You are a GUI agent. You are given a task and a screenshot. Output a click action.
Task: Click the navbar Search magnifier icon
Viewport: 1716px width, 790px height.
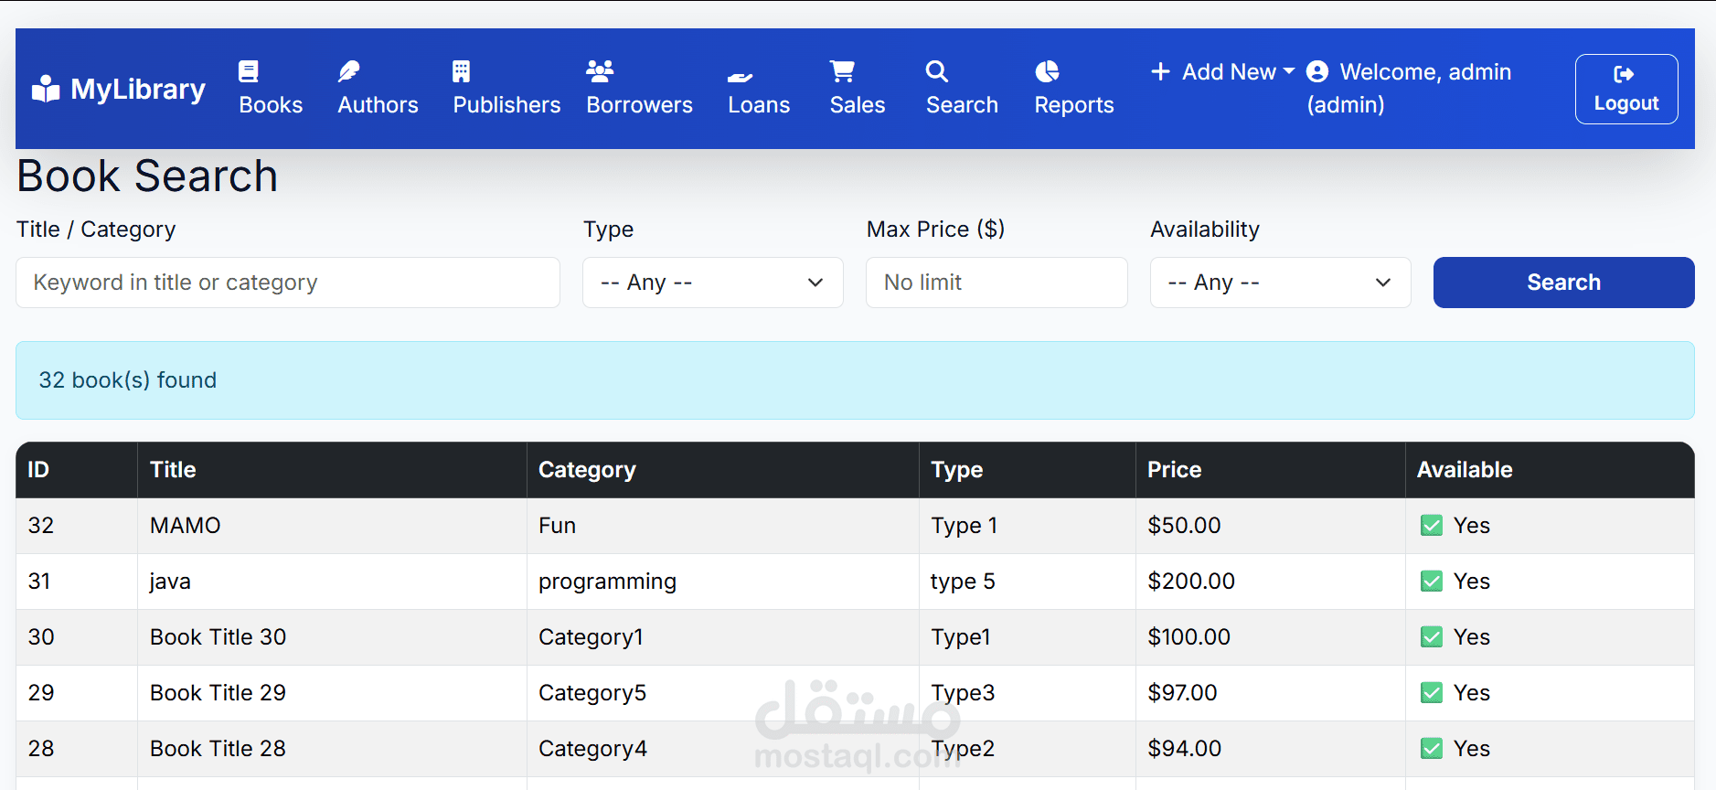937,71
